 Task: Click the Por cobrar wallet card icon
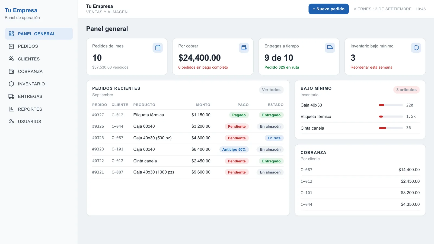tap(244, 48)
